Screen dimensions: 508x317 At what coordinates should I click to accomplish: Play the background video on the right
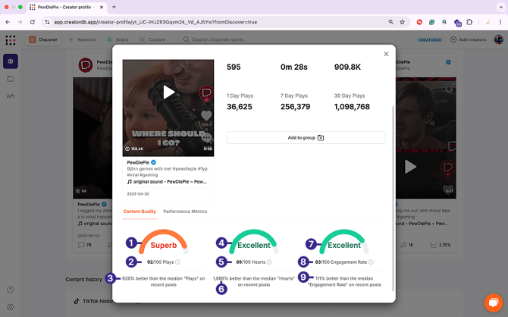410,167
